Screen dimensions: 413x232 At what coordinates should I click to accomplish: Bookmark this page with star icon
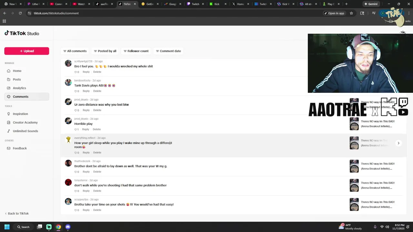tap(351, 13)
